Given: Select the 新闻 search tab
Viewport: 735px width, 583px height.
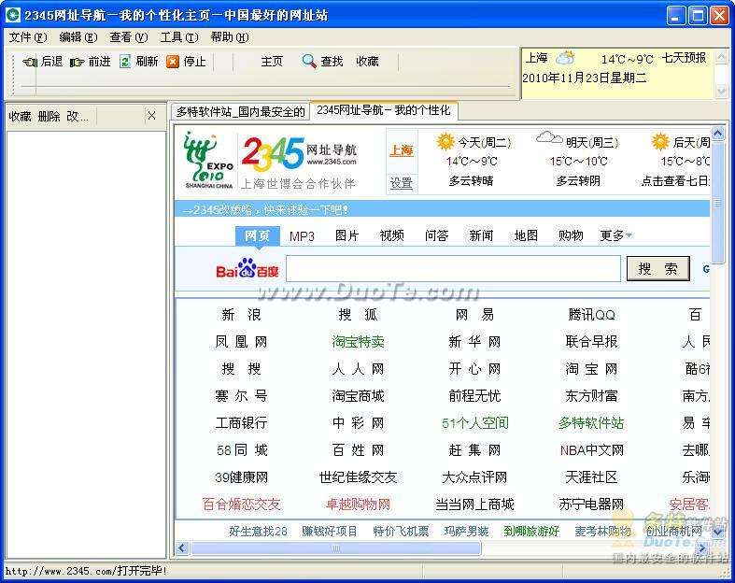Looking at the screenshot, I should (481, 235).
